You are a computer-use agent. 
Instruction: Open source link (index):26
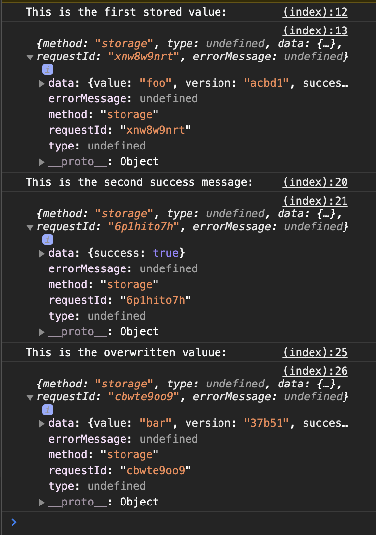[315, 371]
